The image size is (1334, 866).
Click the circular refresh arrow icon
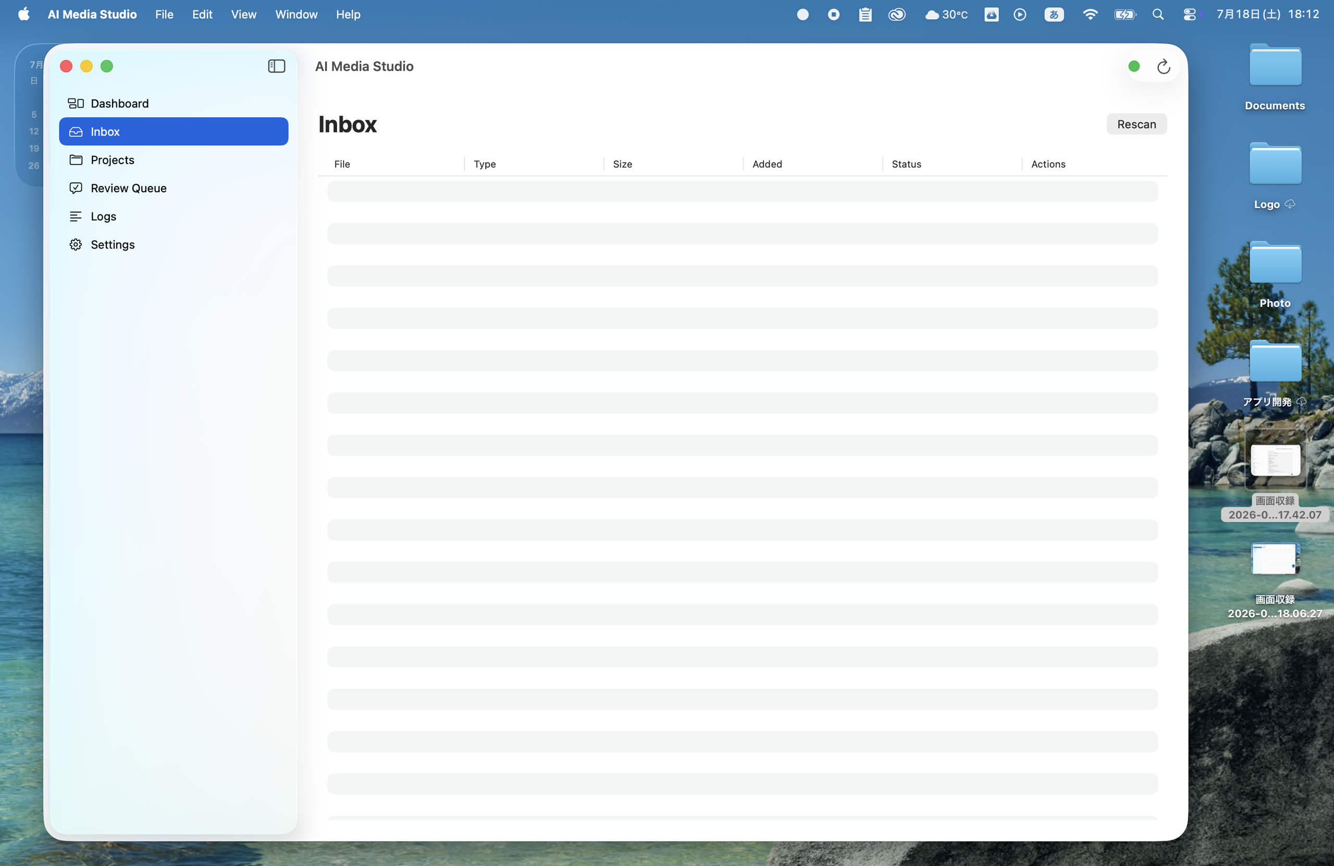1164,66
